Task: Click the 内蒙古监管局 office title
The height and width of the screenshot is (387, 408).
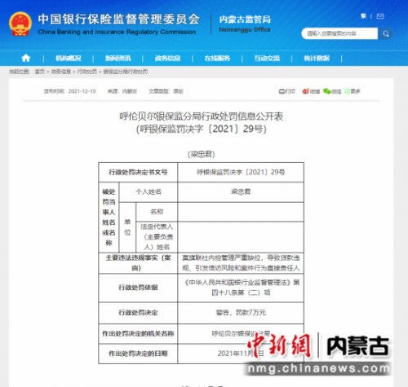Action: pyautogui.click(x=245, y=20)
